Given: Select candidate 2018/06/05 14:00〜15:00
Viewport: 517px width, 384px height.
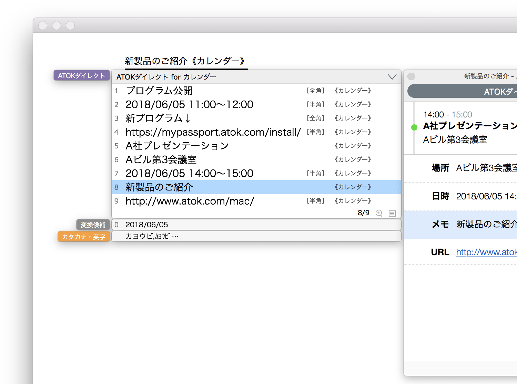Looking at the screenshot, I should 256,173.
